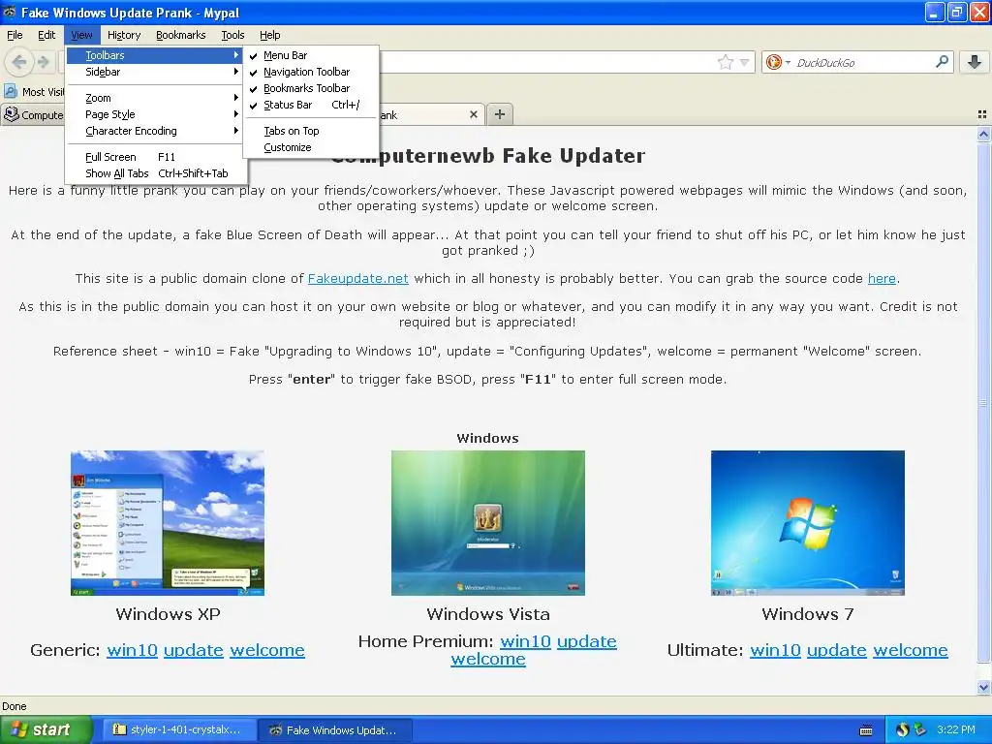Open the Edit menu
This screenshot has height=744, width=992.
point(46,35)
